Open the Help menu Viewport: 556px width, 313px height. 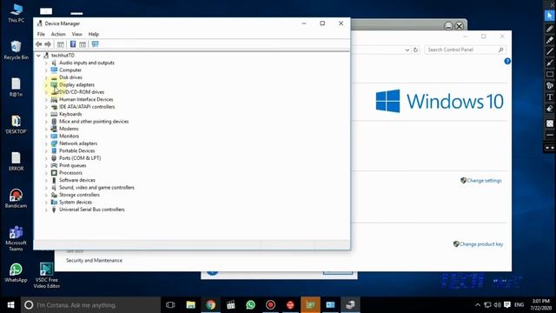coord(93,34)
